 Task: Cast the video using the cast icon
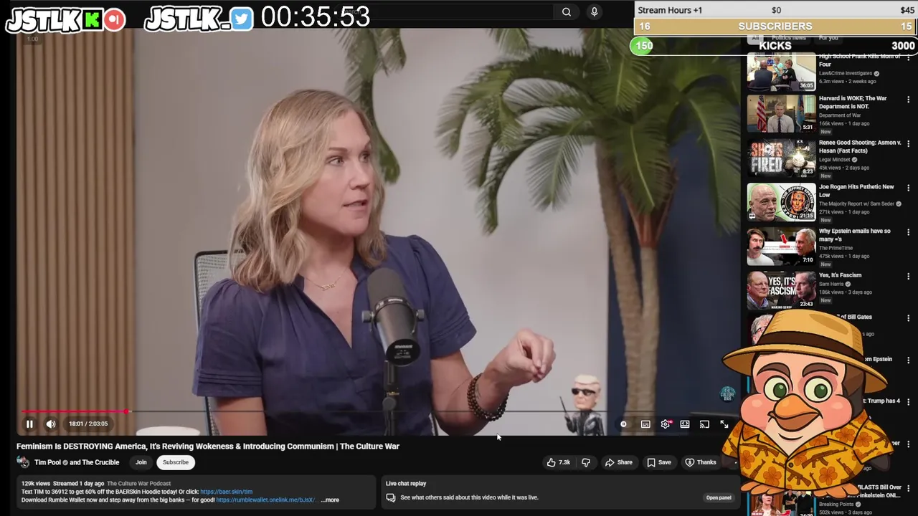[704, 424]
